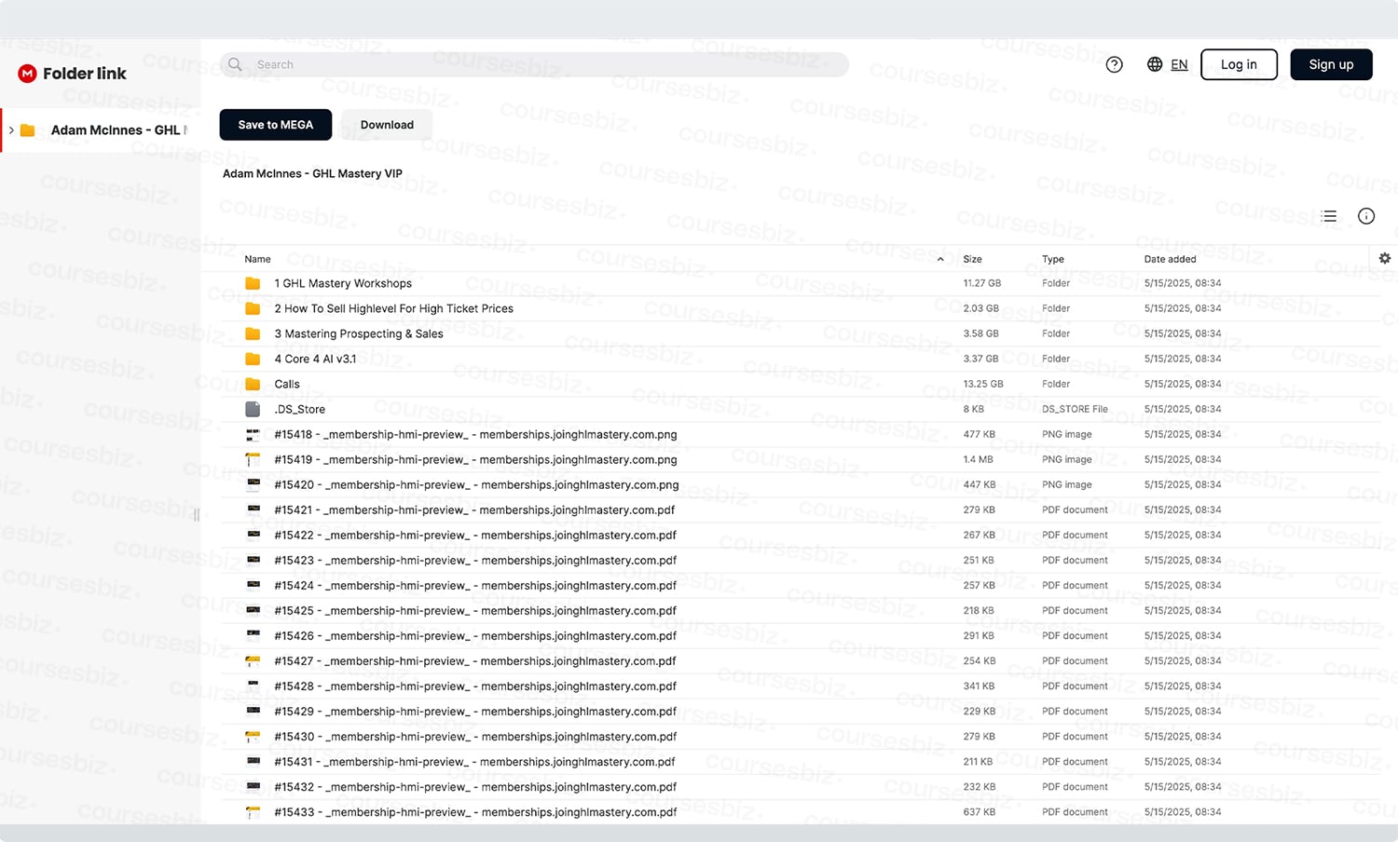Click folder icon for Mastering Prospecting & Sales
The height and width of the screenshot is (842, 1398).
(253, 333)
